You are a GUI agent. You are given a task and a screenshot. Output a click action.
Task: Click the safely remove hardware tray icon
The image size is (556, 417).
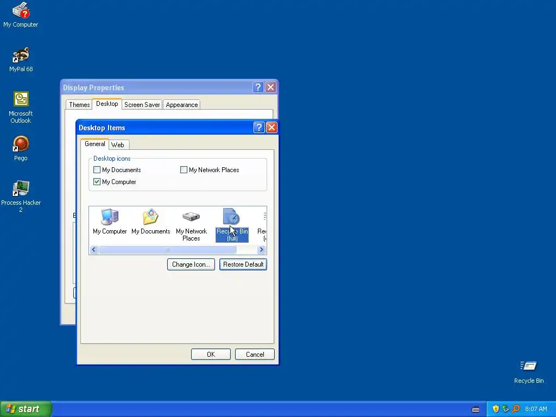[506, 409]
